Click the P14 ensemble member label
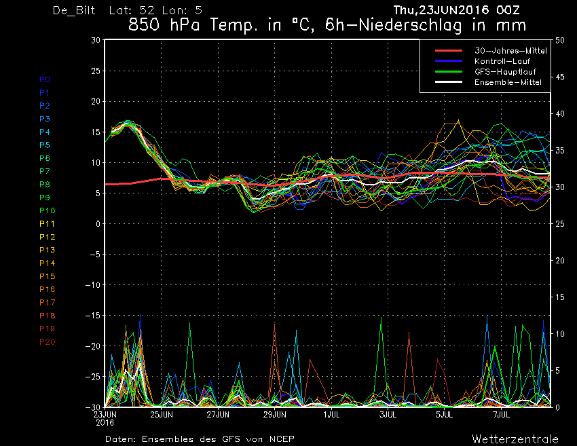Image resolution: width=577 pixels, height=446 pixels. (x=47, y=263)
